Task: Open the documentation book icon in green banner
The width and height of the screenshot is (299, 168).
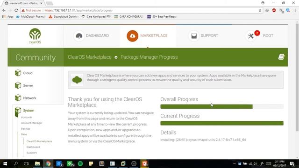Action: 281,57
